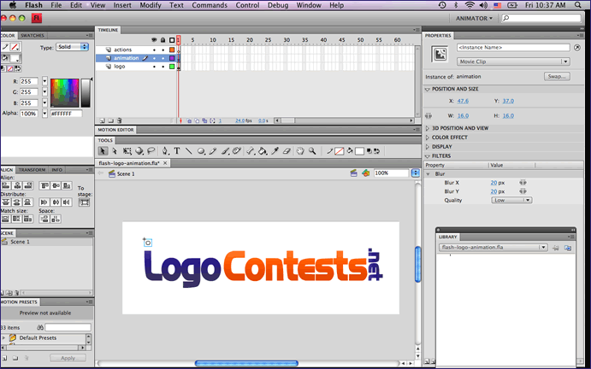Open stage zoom percentage dropdown arrow
The width and height of the screenshot is (591, 369).
(416, 173)
